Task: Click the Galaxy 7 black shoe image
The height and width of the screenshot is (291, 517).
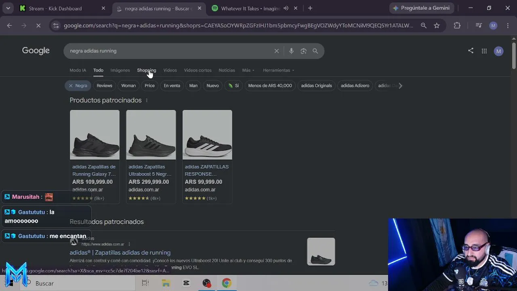Action: 95,135
